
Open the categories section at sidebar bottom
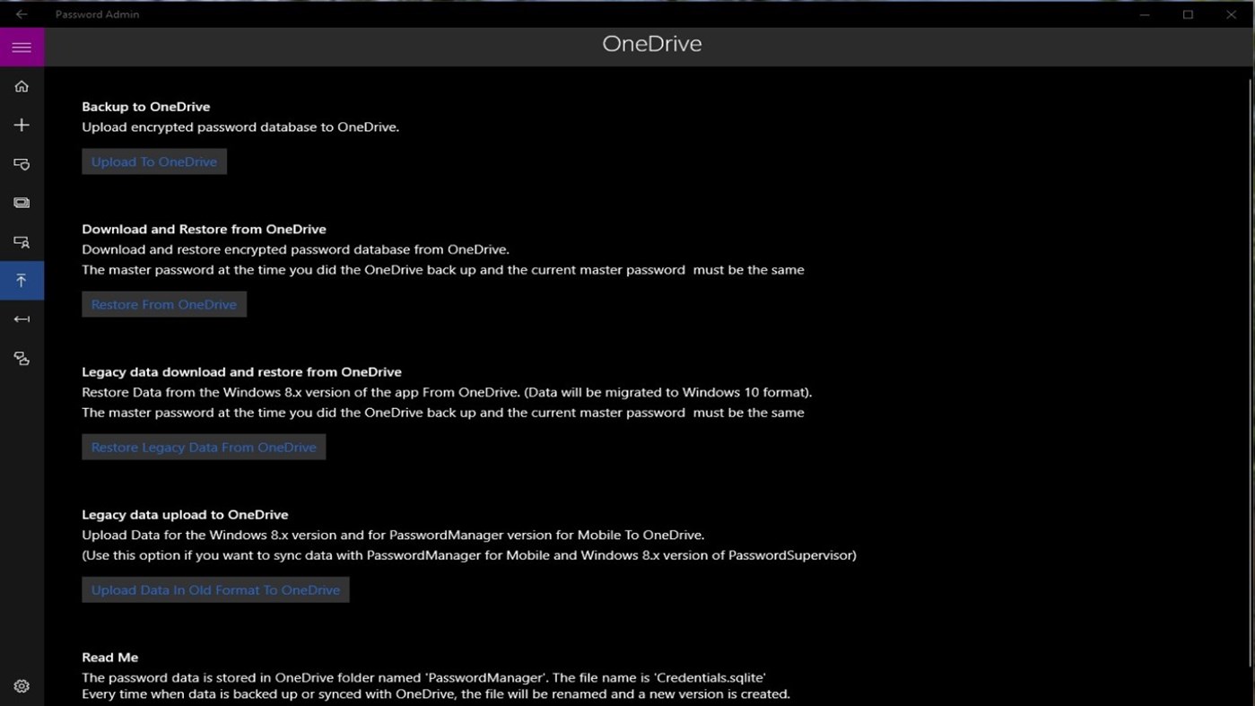click(x=21, y=358)
